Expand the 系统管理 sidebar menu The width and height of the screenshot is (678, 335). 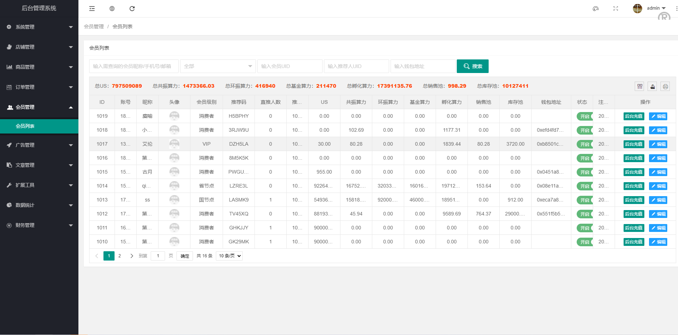click(x=39, y=27)
